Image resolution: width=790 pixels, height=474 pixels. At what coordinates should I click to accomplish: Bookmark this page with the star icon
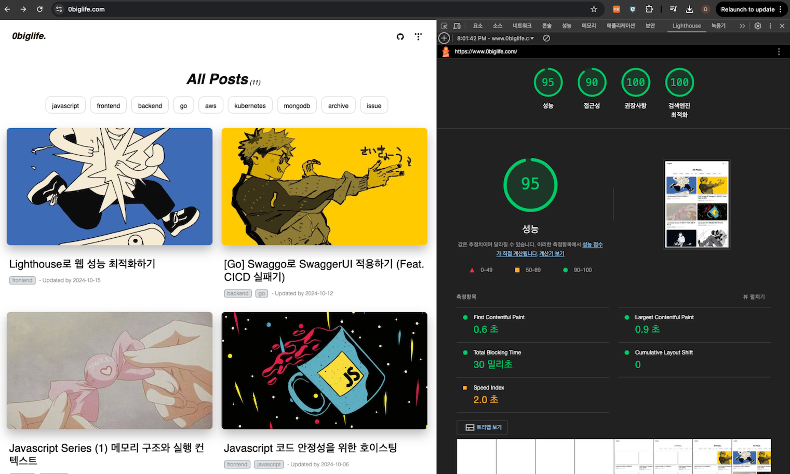(594, 9)
